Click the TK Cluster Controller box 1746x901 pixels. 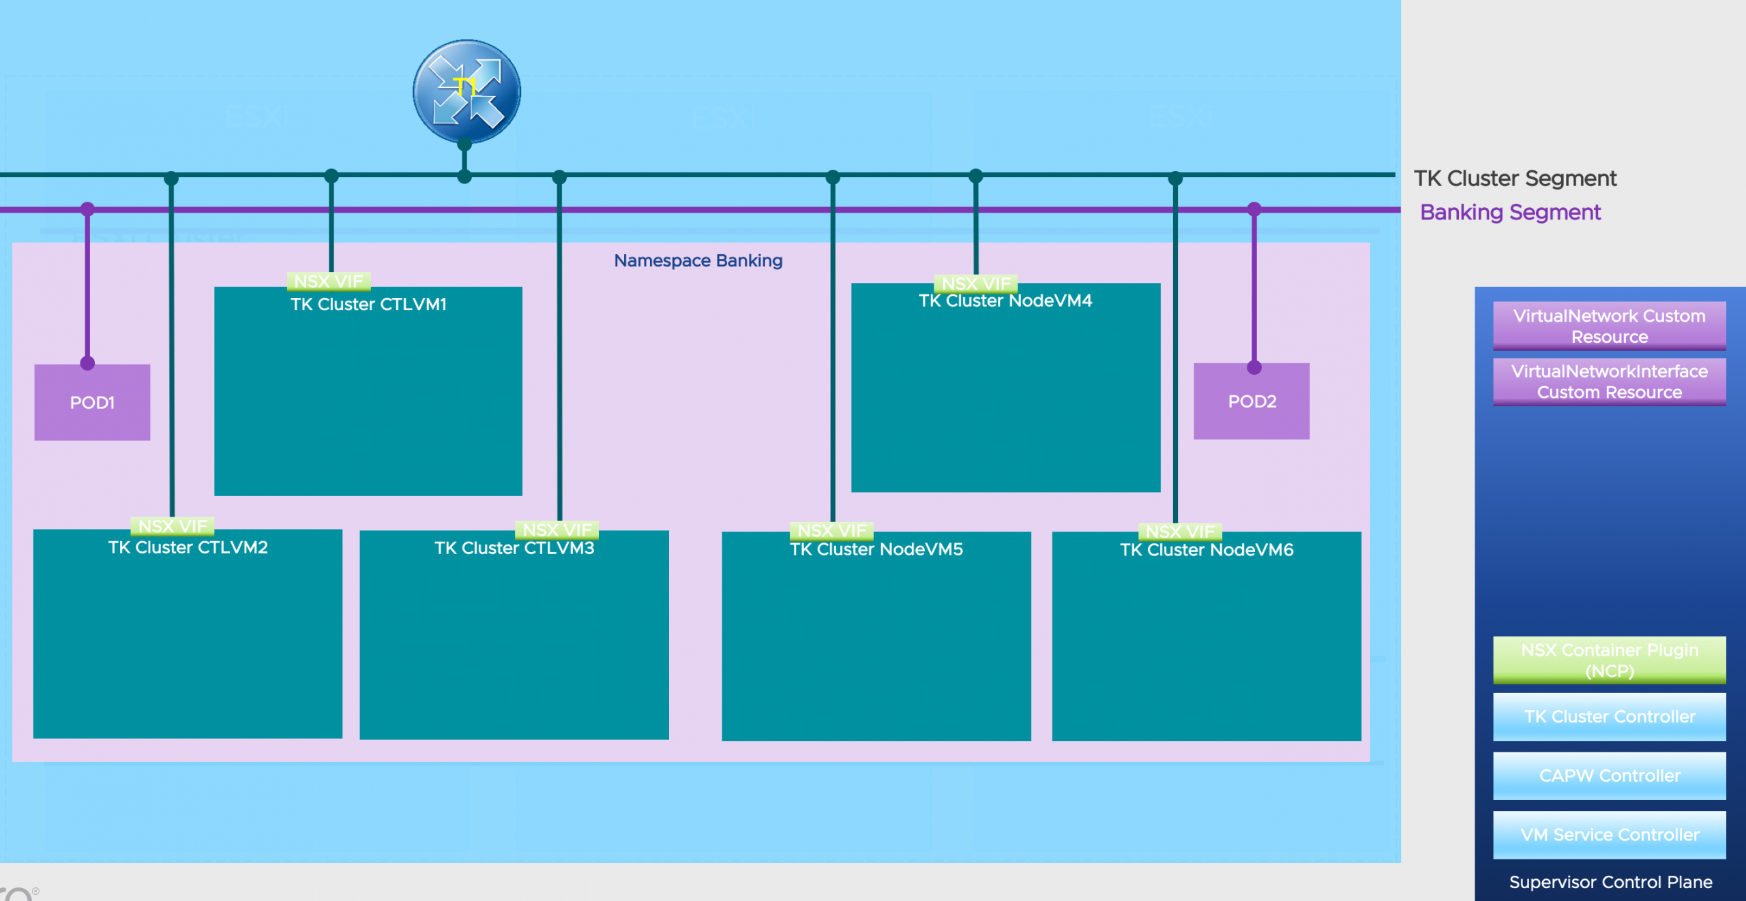point(1609,716)
